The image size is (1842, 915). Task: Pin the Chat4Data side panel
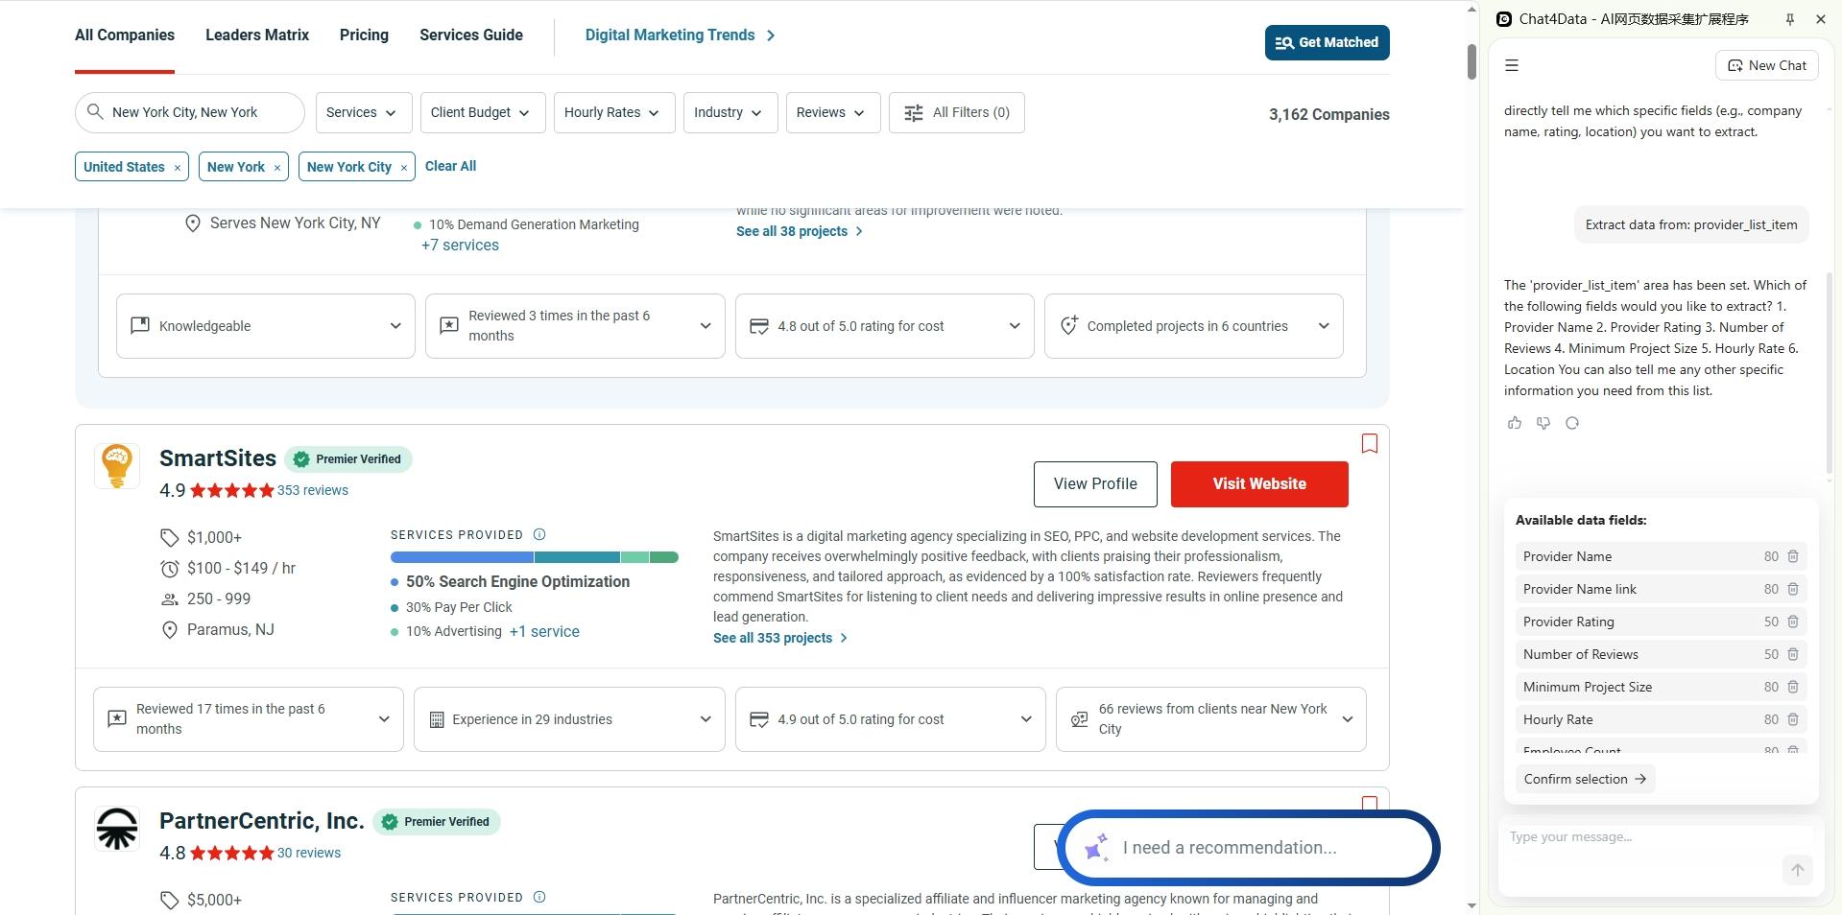[1790, 19]
